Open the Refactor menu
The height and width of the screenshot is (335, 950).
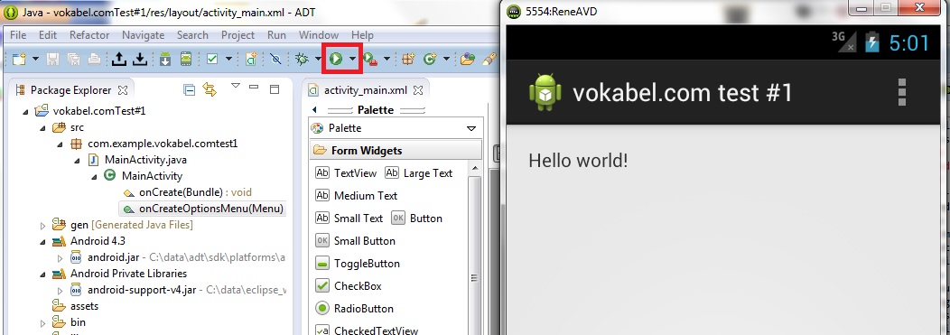pyautogui.click(x=89, y=35)
